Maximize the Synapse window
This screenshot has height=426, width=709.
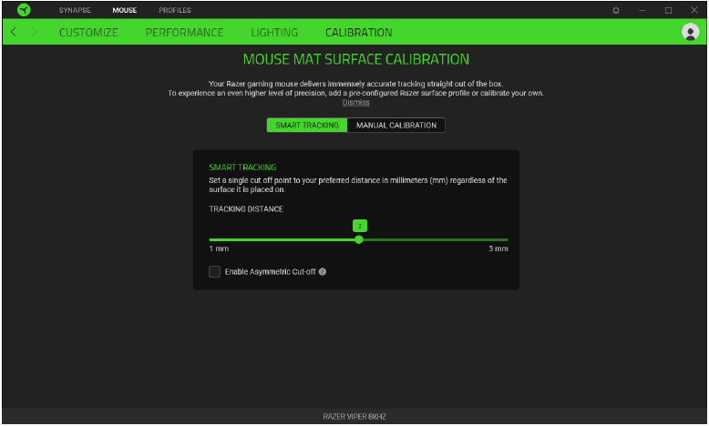tap(668, 10)
